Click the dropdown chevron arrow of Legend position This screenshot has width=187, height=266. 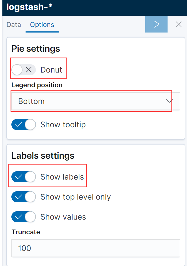pos(169,101)
